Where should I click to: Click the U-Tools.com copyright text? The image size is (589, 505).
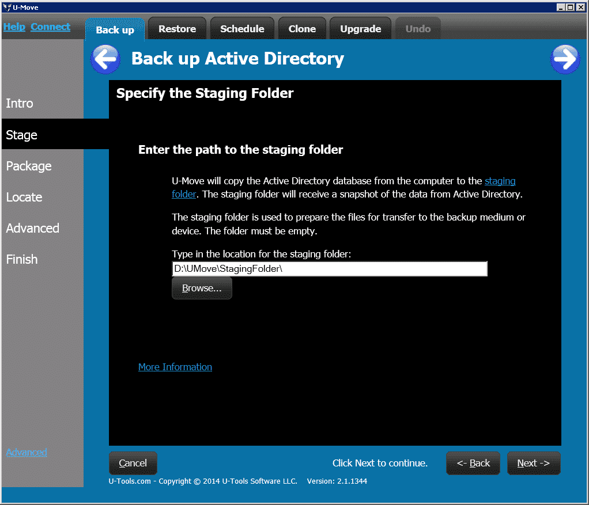pyautogui.click(x=203, y=481)
